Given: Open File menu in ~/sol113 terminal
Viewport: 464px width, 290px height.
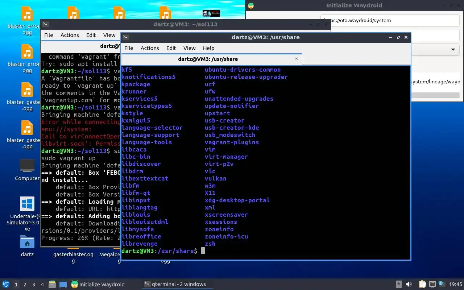Looking at the screenshot, I should click(x=49, y=35).
